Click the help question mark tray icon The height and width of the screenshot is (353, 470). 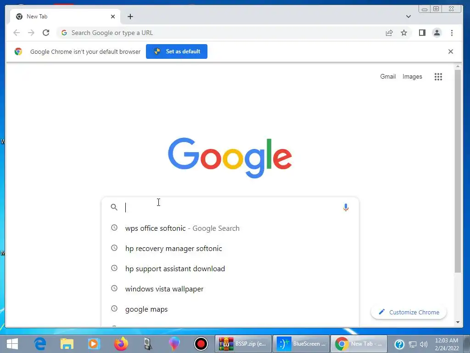(x=399, y=344)
